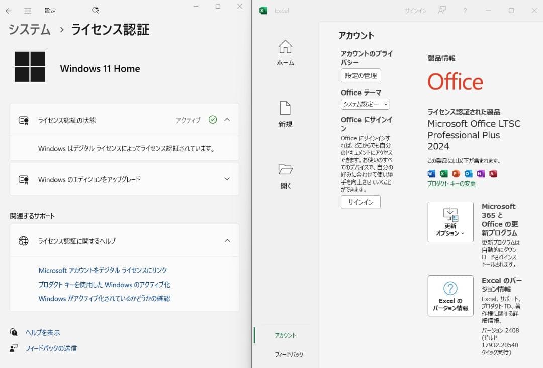
Task: Expand Windows のエディションをアップグレード section
Action: [227, 179]
